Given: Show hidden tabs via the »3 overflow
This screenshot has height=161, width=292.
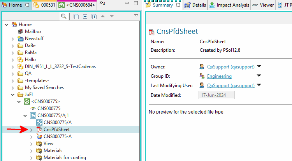Looking at the screenshot, I should 102,3.
